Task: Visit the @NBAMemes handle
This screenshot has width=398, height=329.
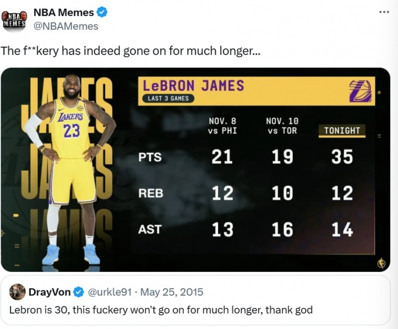Action: [x=66, y=26]
